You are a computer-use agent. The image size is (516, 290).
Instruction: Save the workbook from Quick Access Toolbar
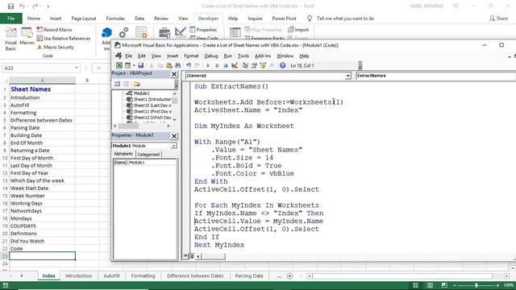[x=10, y=6]
